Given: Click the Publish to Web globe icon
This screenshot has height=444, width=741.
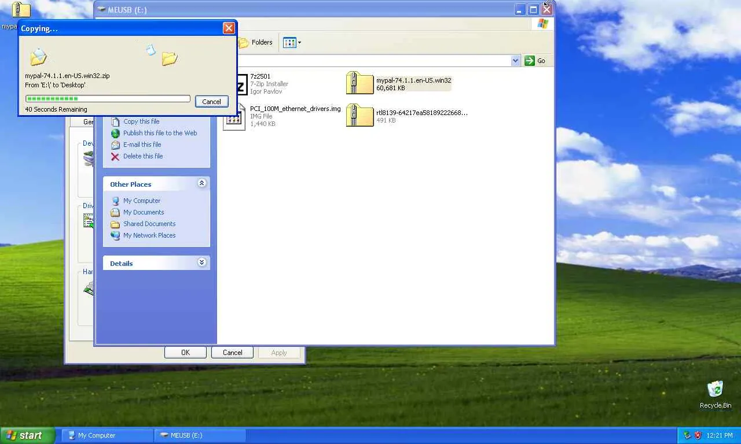Looking at the screenshot, I should pyautogui.click(x=115, y=134).
